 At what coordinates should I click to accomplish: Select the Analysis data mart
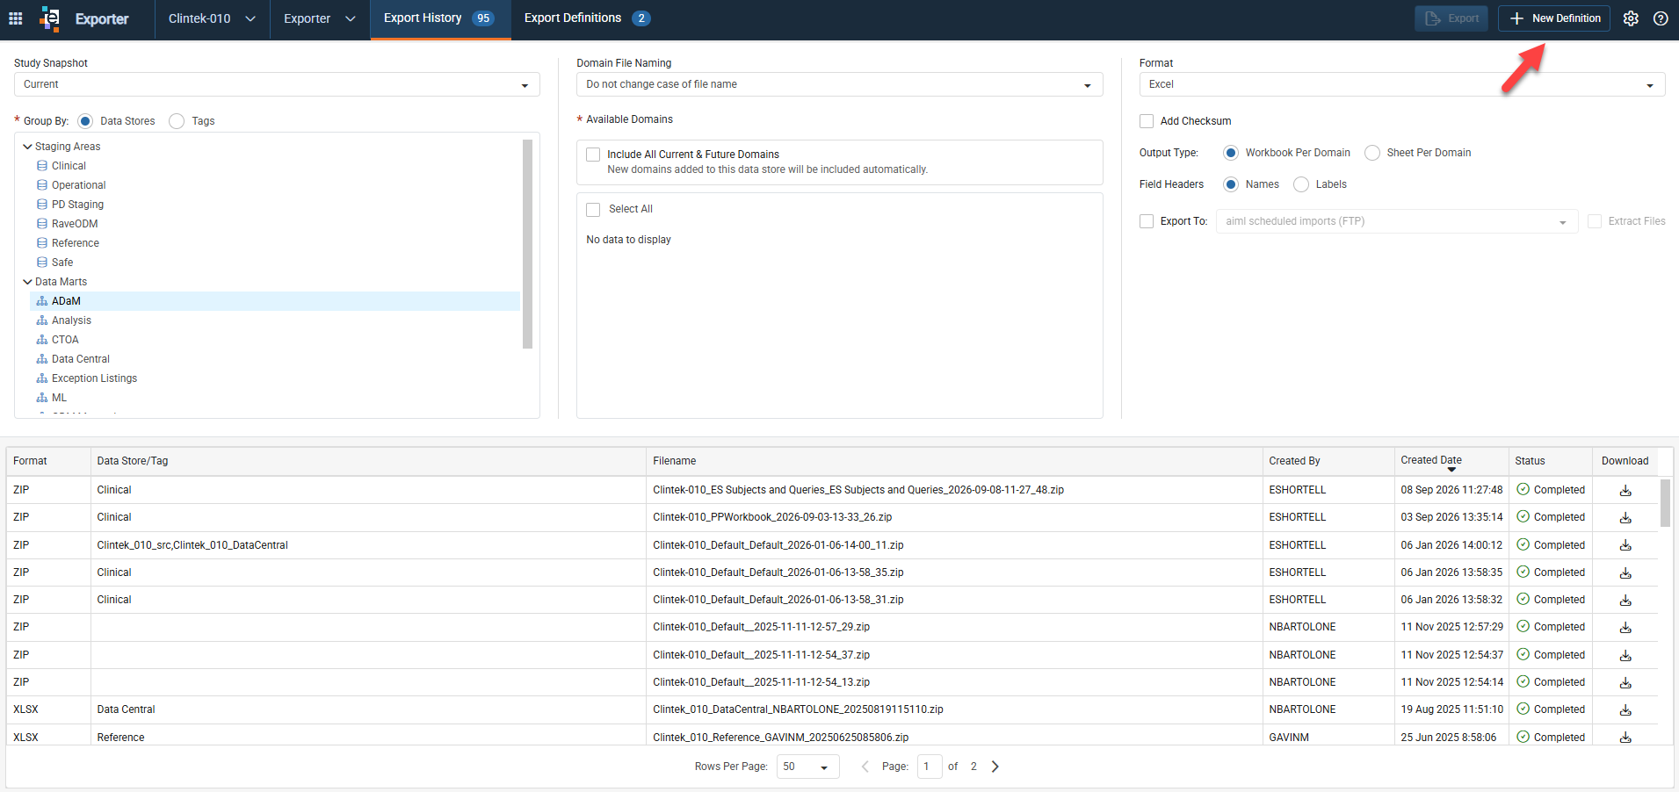pyautogui.click(x=71, y=320)
